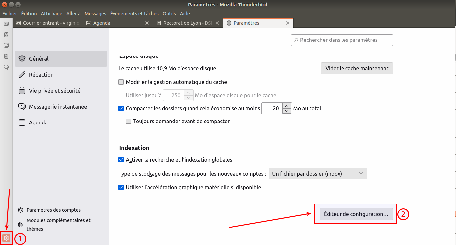Viewport: 456px width, 245px height.
Task: Open the Address Book sidebar icon
Action: 6,35
